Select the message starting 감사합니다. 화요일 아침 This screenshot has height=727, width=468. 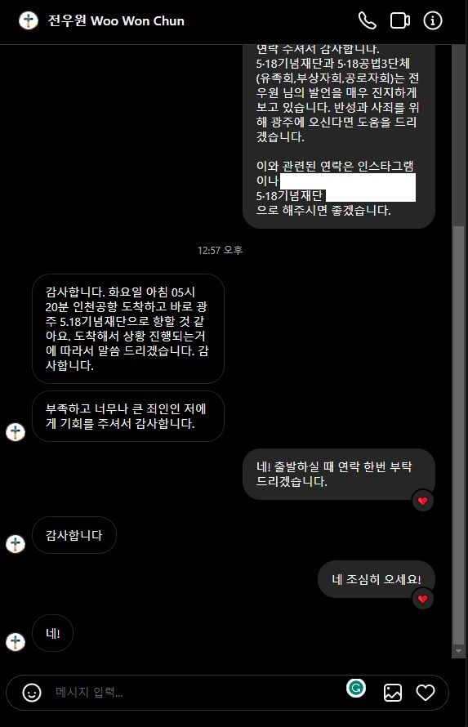pos(128,328)
